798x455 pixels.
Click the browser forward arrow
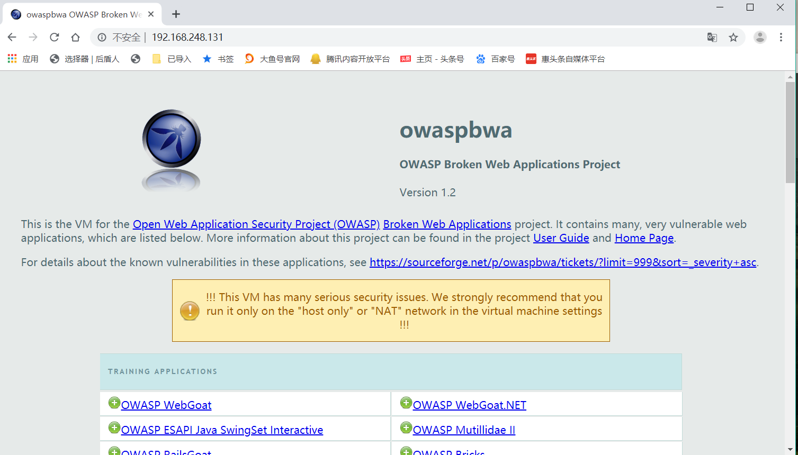(33, 37)
